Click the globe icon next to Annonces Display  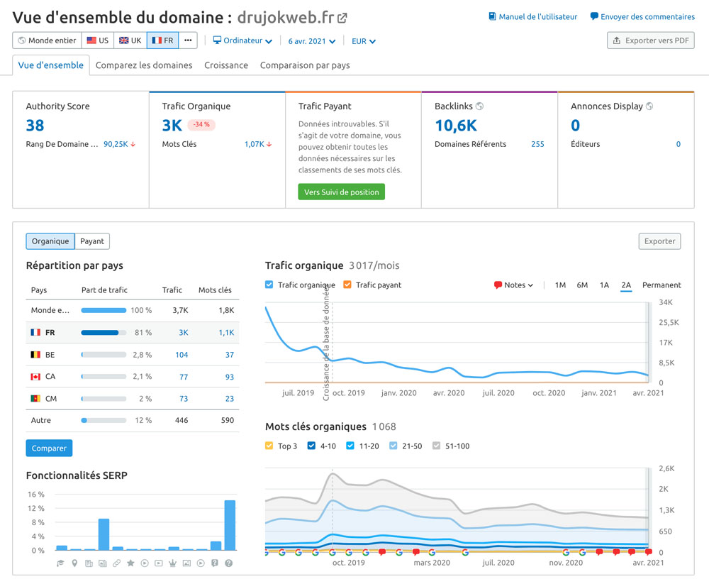(649, 106)
